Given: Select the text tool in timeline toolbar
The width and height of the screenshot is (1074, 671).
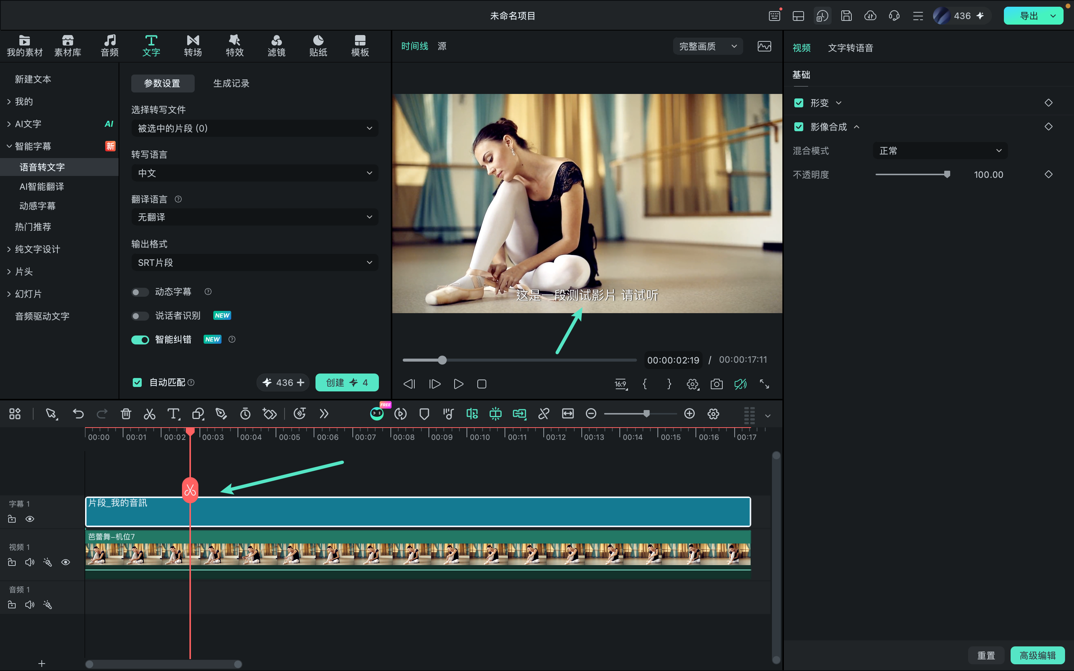Looking at the screenshot, I should point(173,414).
